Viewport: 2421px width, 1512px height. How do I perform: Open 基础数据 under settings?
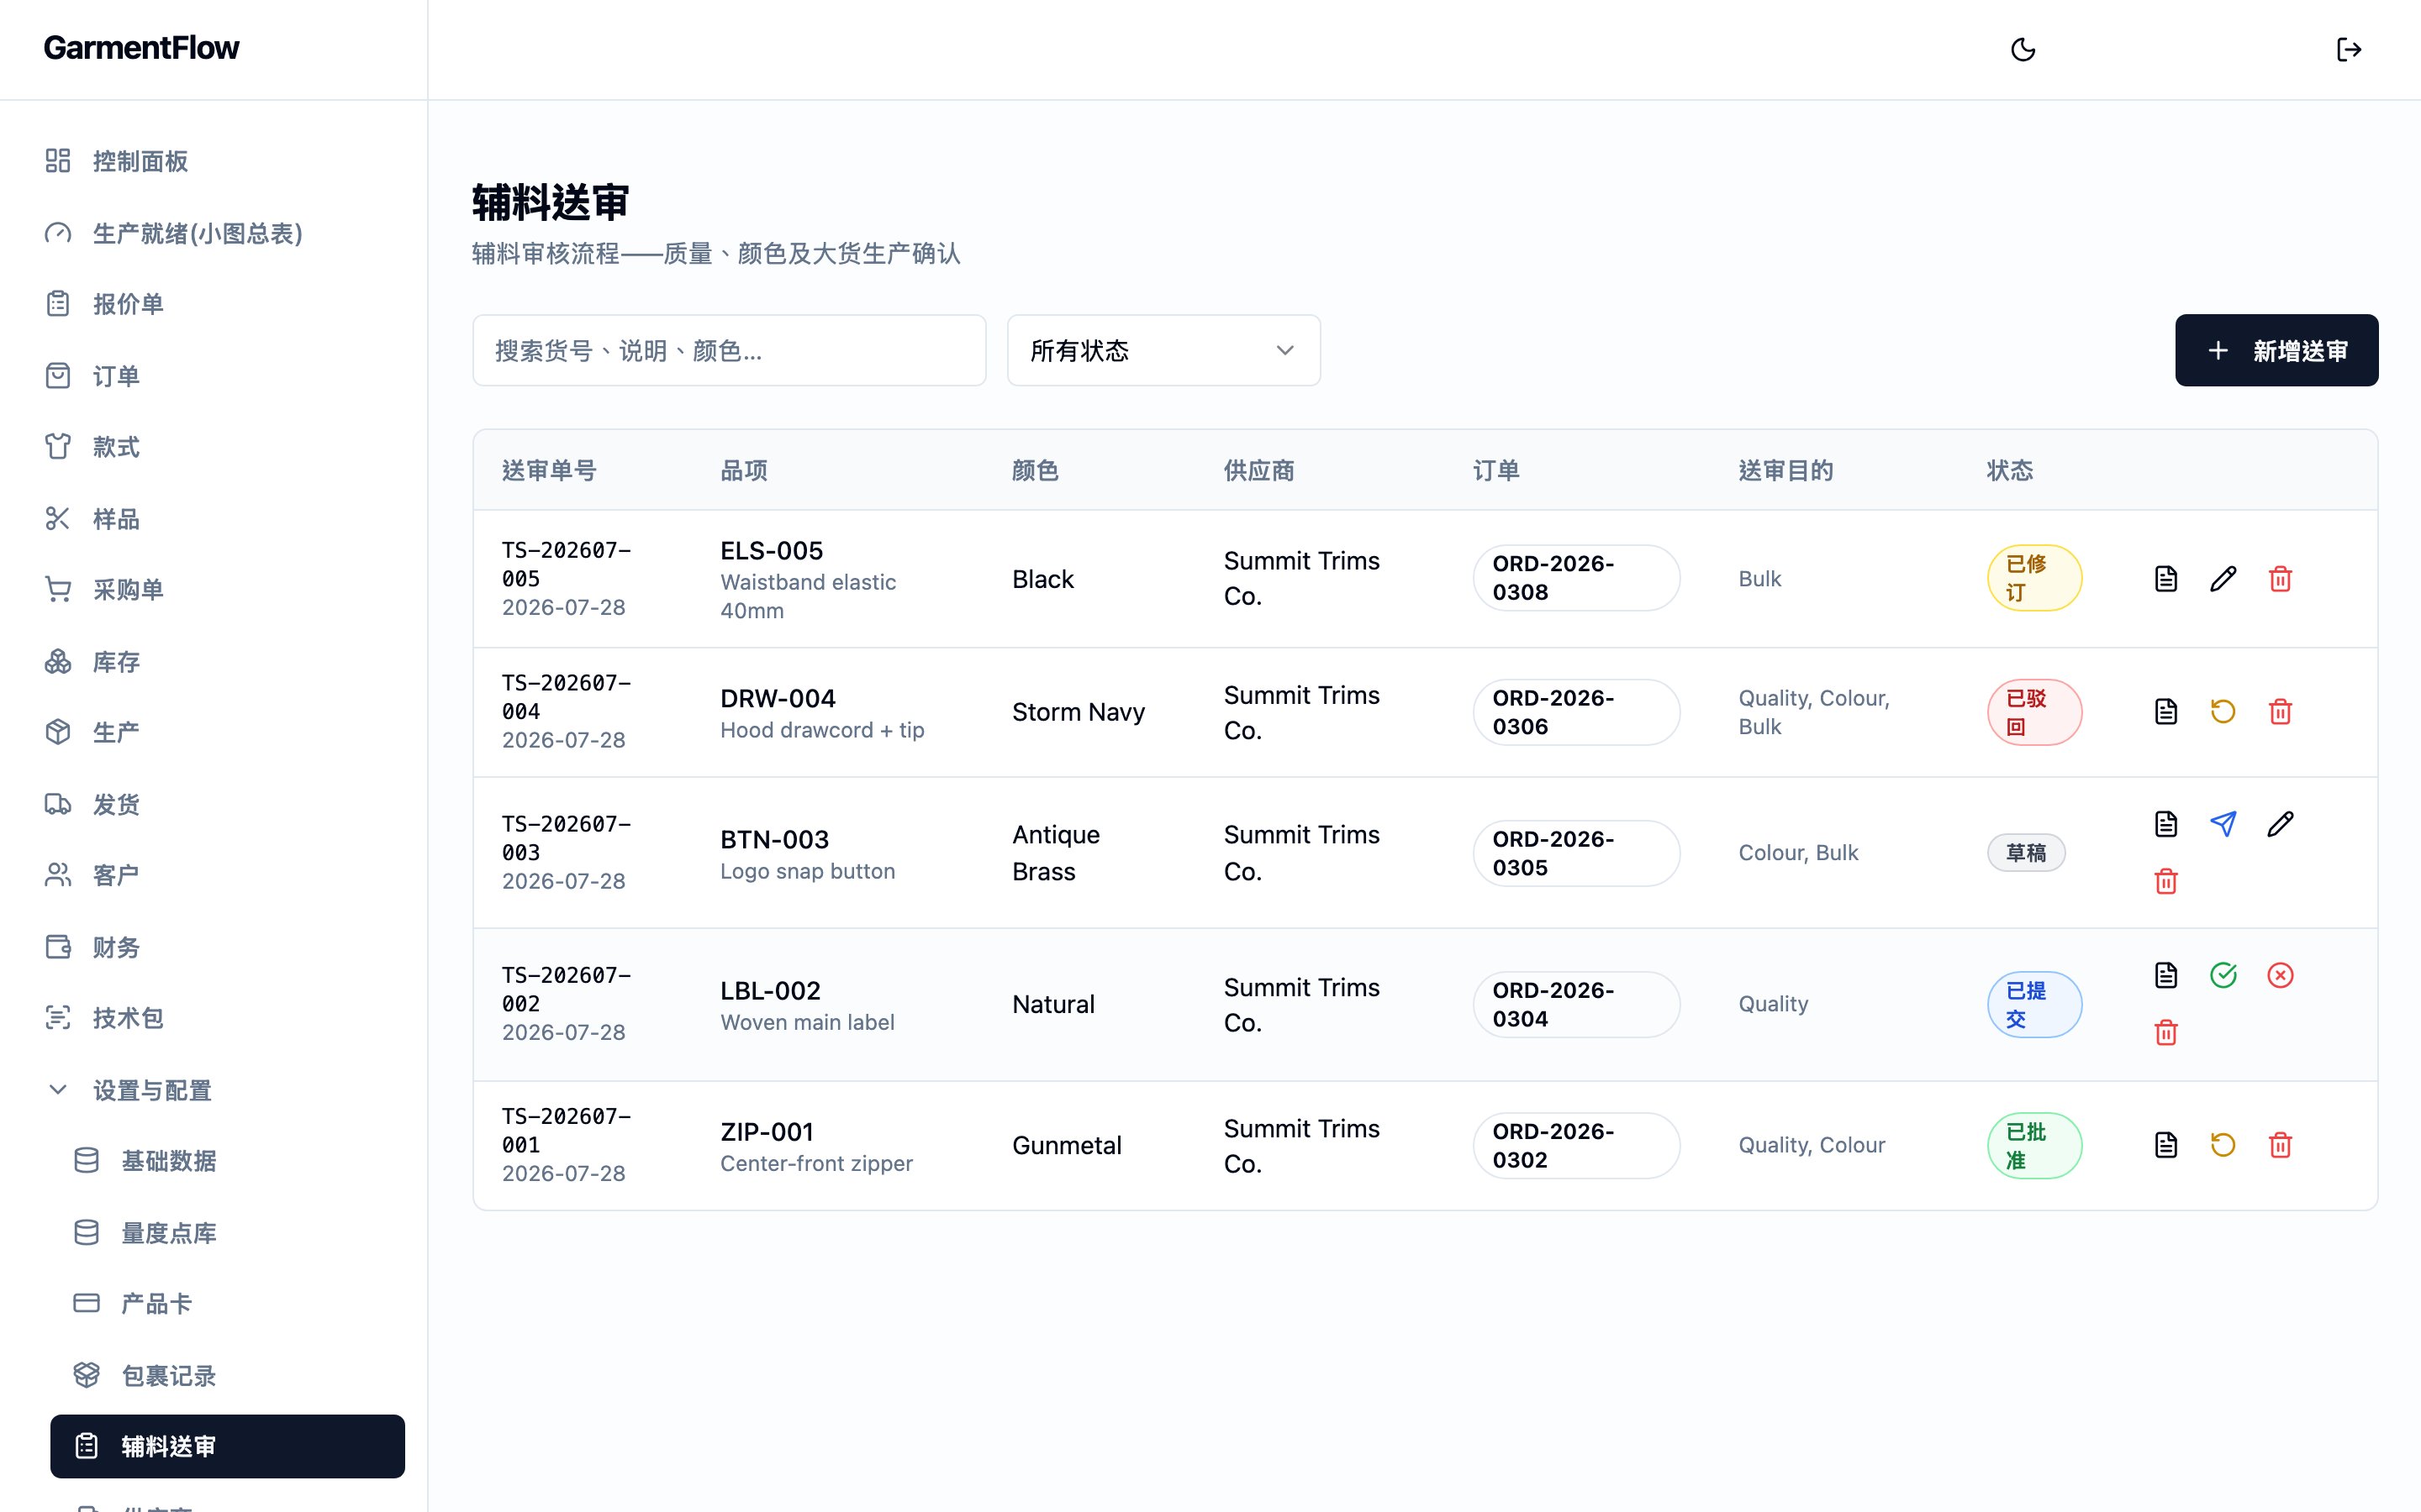pos(227,1161)
